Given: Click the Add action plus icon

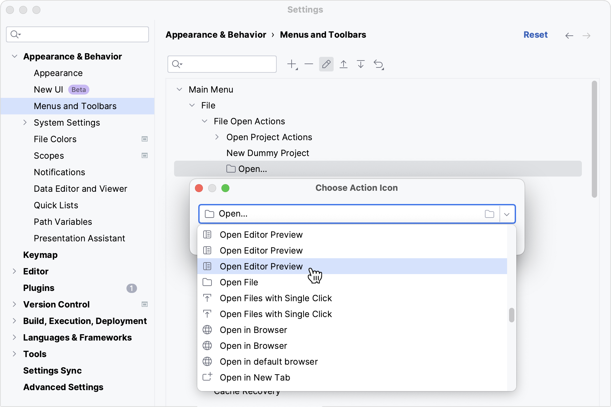Looking at the screenshot, I should click(x=292, y=64).
